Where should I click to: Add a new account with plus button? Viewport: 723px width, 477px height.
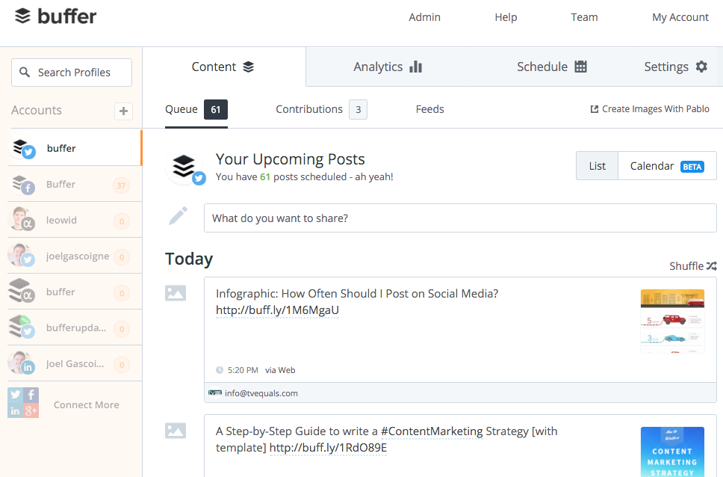click(123, 111)
